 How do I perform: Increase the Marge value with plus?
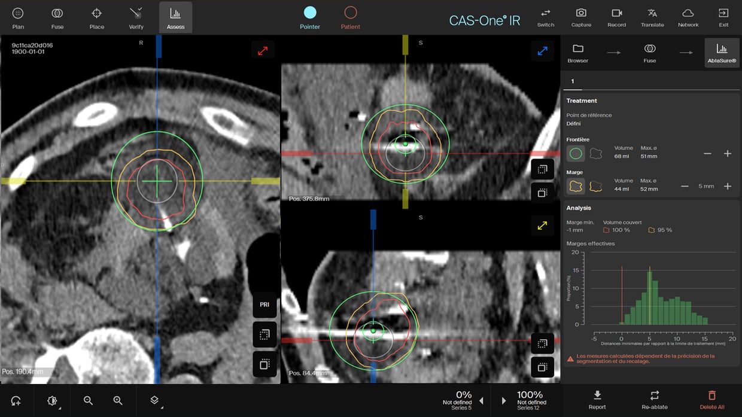point(728,186)
